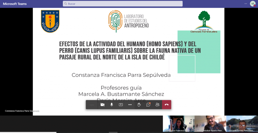This screenshot has width=258, height=133.
Task: Click the Microsoft Teams title text
Action: 15,4
